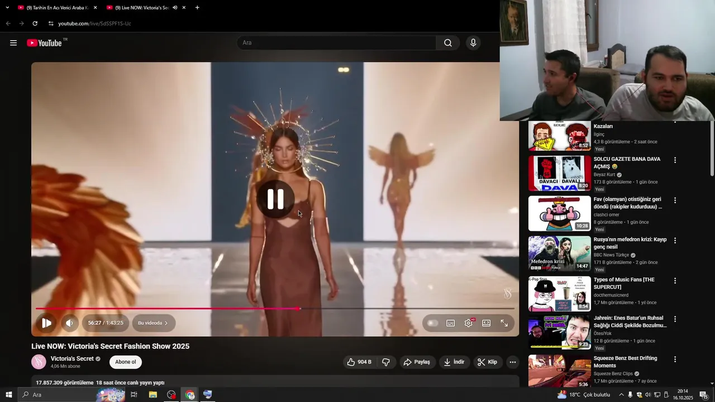This screenshot has width=715, height=402.
Task: View site information icon in address bar
Action: click(51, 23)
